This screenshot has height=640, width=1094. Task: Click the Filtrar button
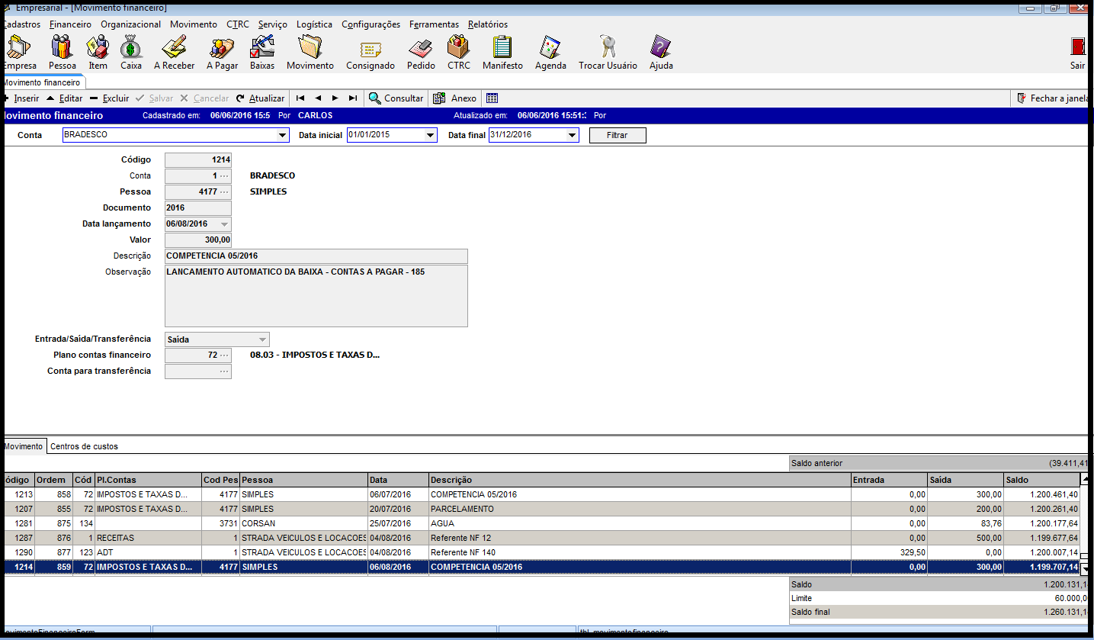pos(618,135)
